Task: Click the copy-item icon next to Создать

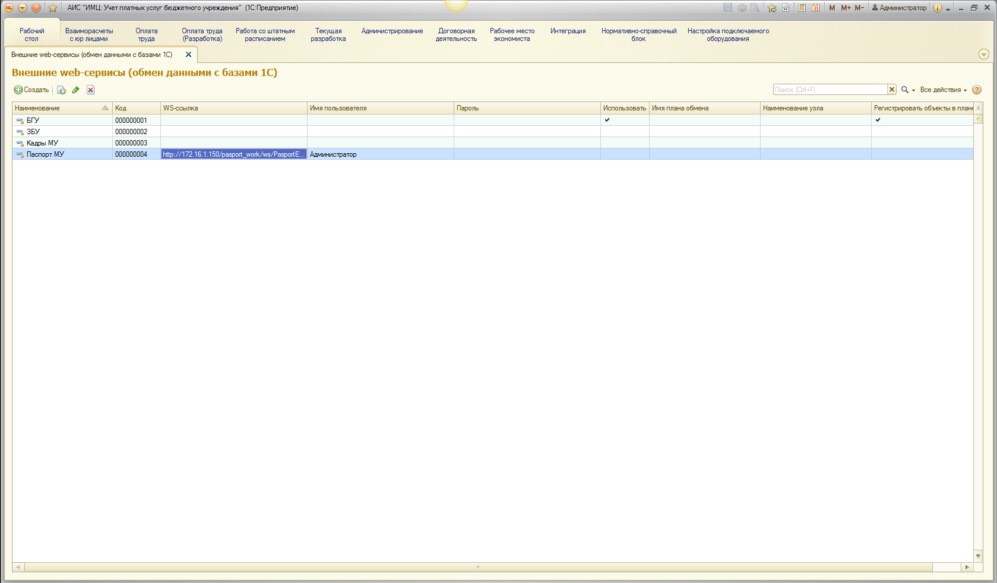Action: click(x=61, y=90)
